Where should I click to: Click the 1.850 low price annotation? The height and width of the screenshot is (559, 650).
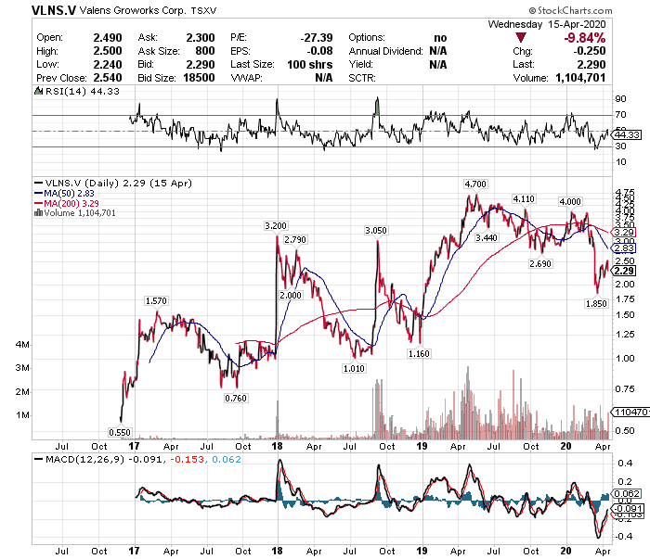(x=596, y=304)
